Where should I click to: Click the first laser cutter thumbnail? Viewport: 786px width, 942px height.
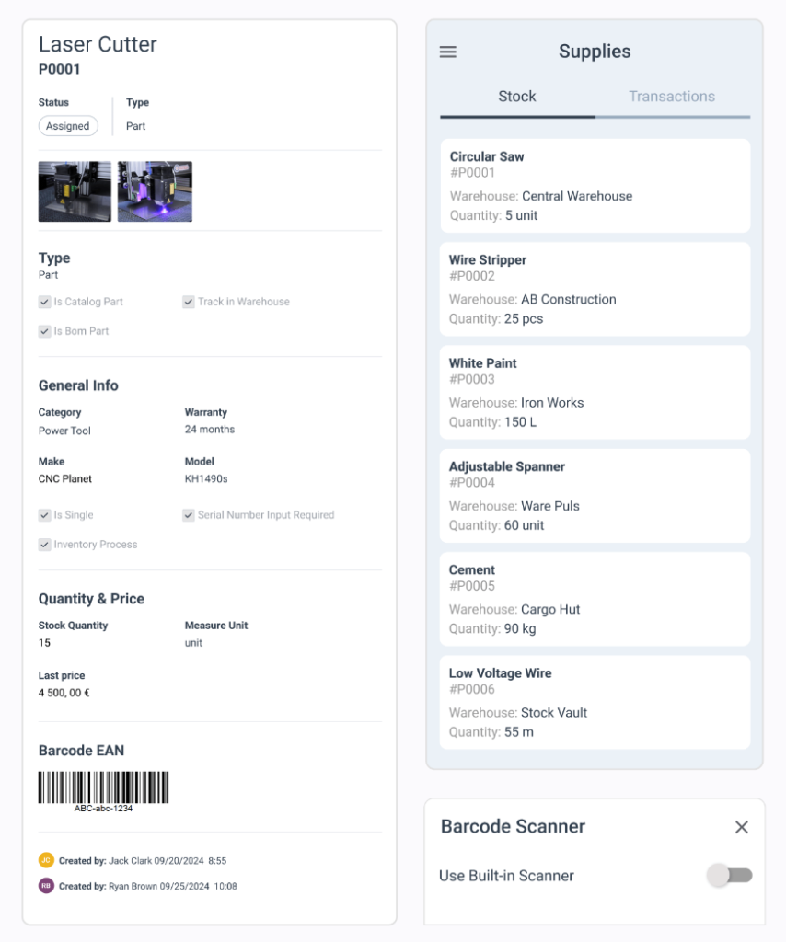click(75, 190)
